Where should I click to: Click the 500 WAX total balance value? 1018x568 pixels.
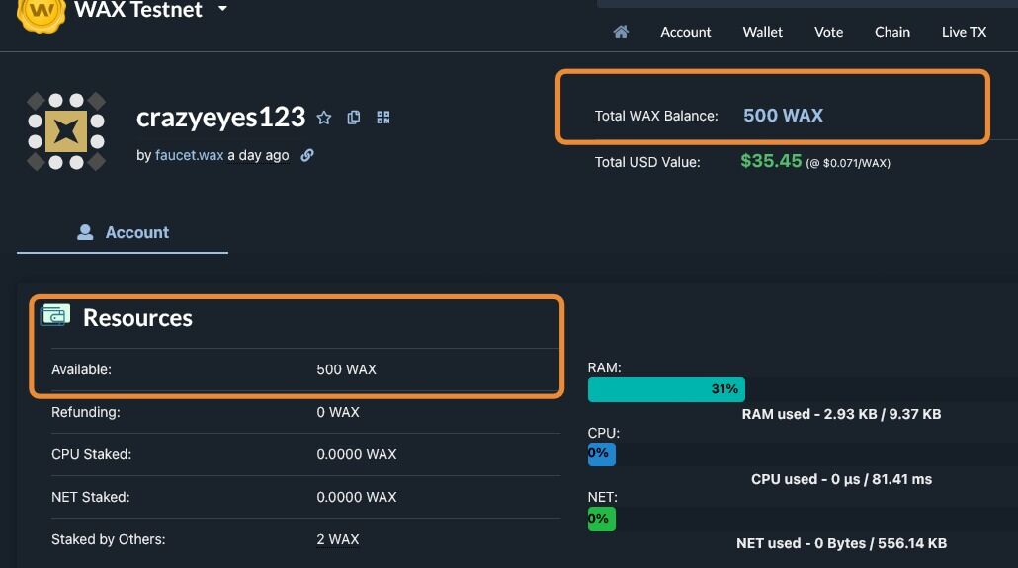[783, 115]
